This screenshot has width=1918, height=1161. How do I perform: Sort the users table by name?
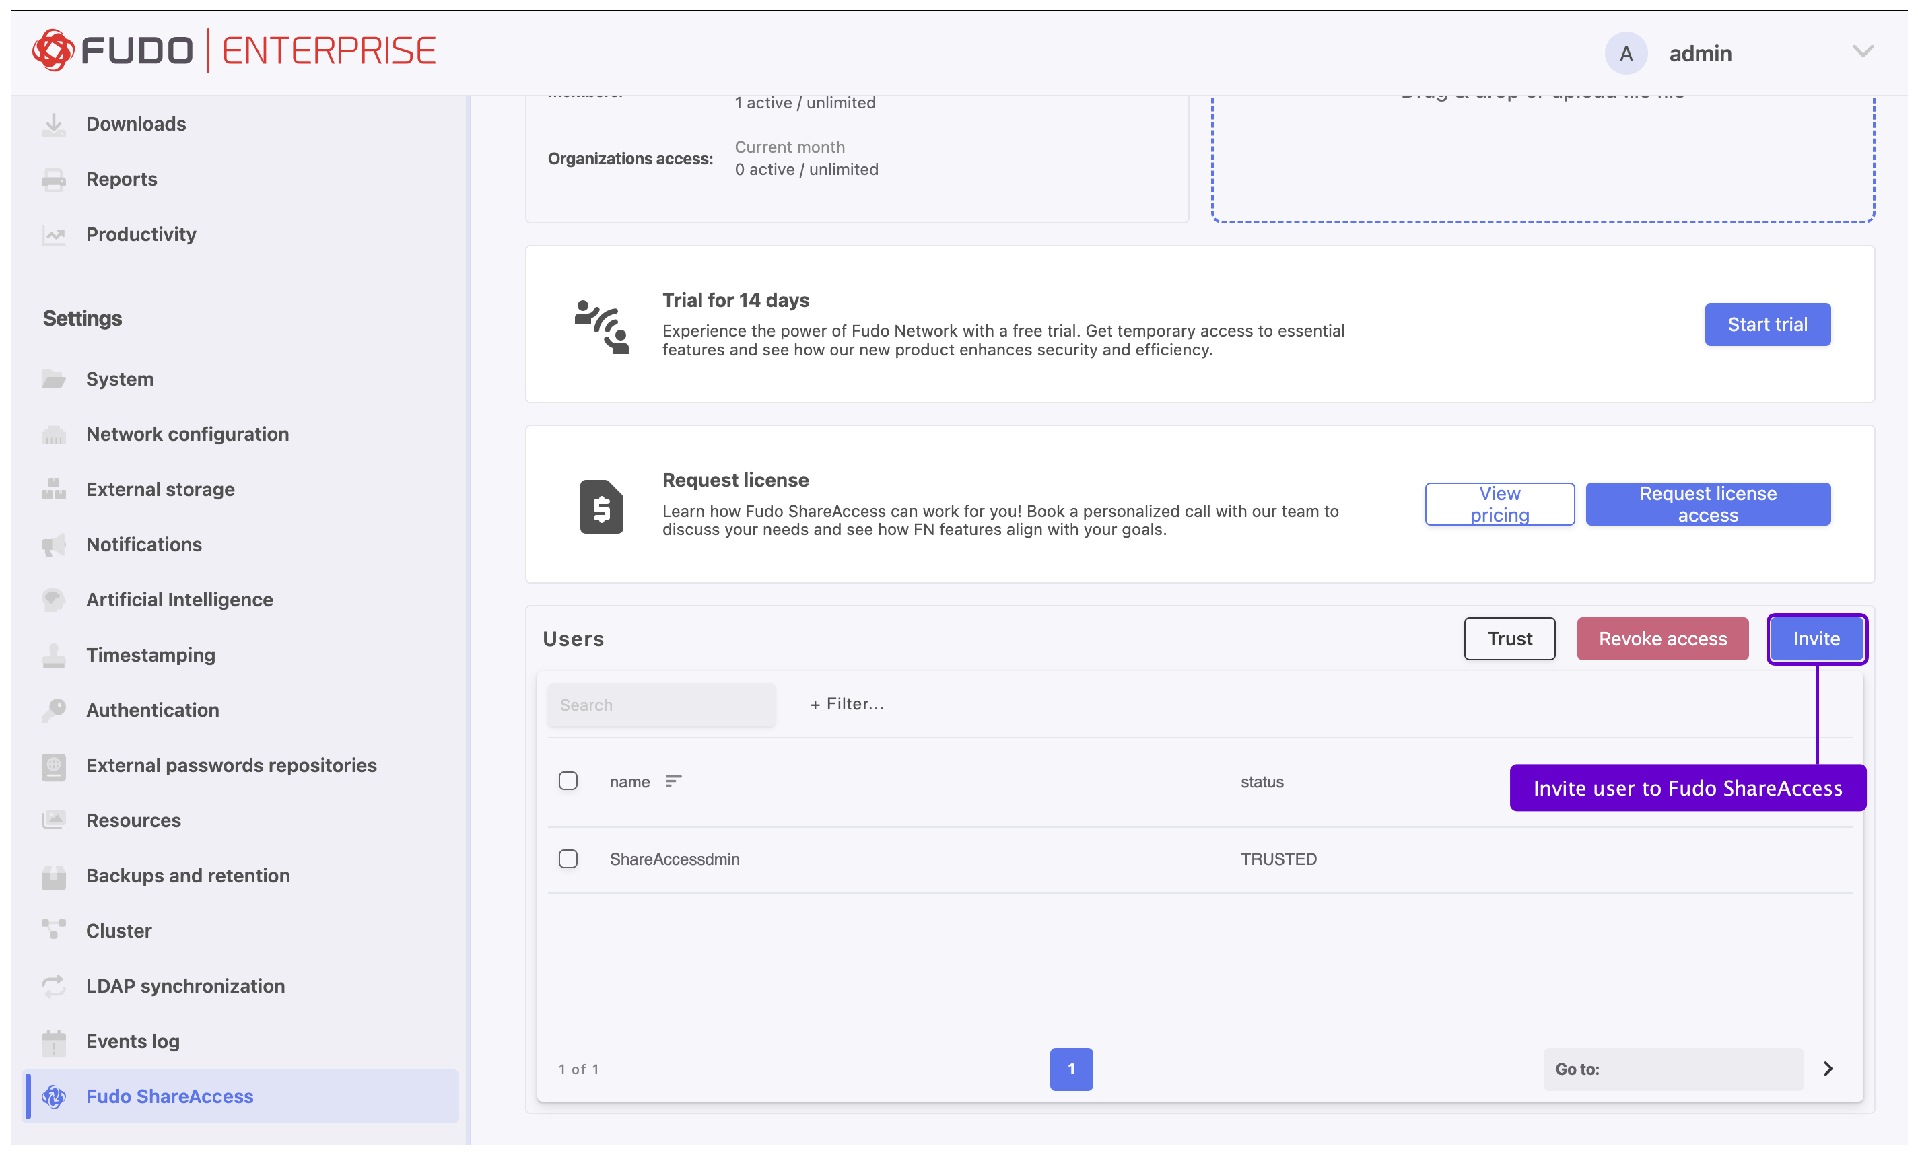[673, 781]
